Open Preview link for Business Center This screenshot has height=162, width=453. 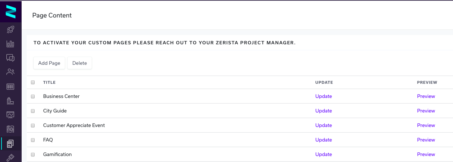[x=426, y=96]
